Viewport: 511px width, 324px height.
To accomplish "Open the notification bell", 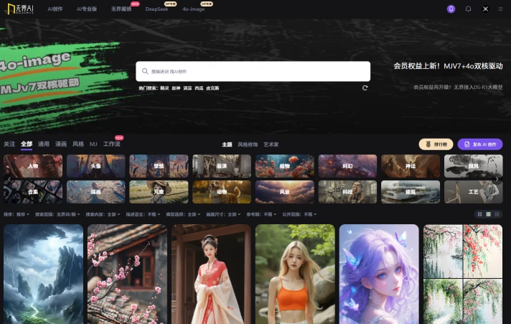I will pos(469,9).
